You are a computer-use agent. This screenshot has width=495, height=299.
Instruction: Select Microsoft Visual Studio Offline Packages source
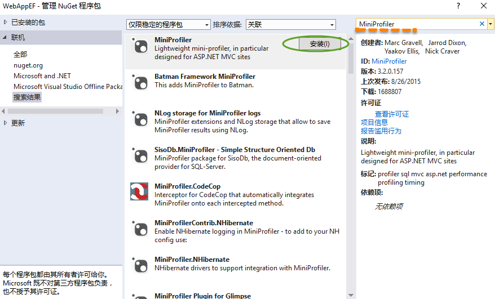coord(68,86)
